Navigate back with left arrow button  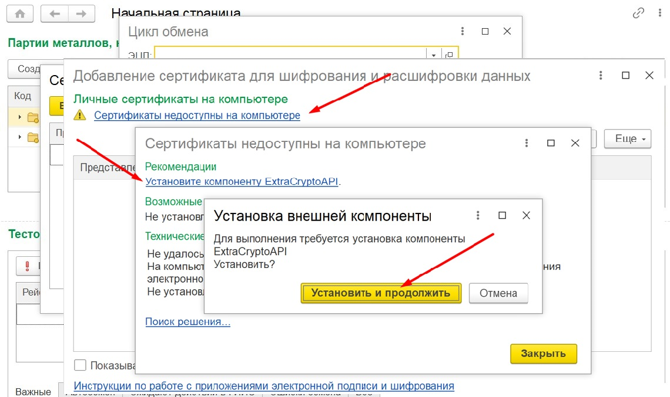[x=54, y=14]
